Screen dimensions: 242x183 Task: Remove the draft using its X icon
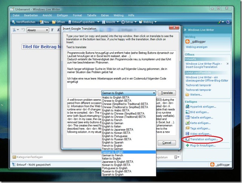[228, 64]
